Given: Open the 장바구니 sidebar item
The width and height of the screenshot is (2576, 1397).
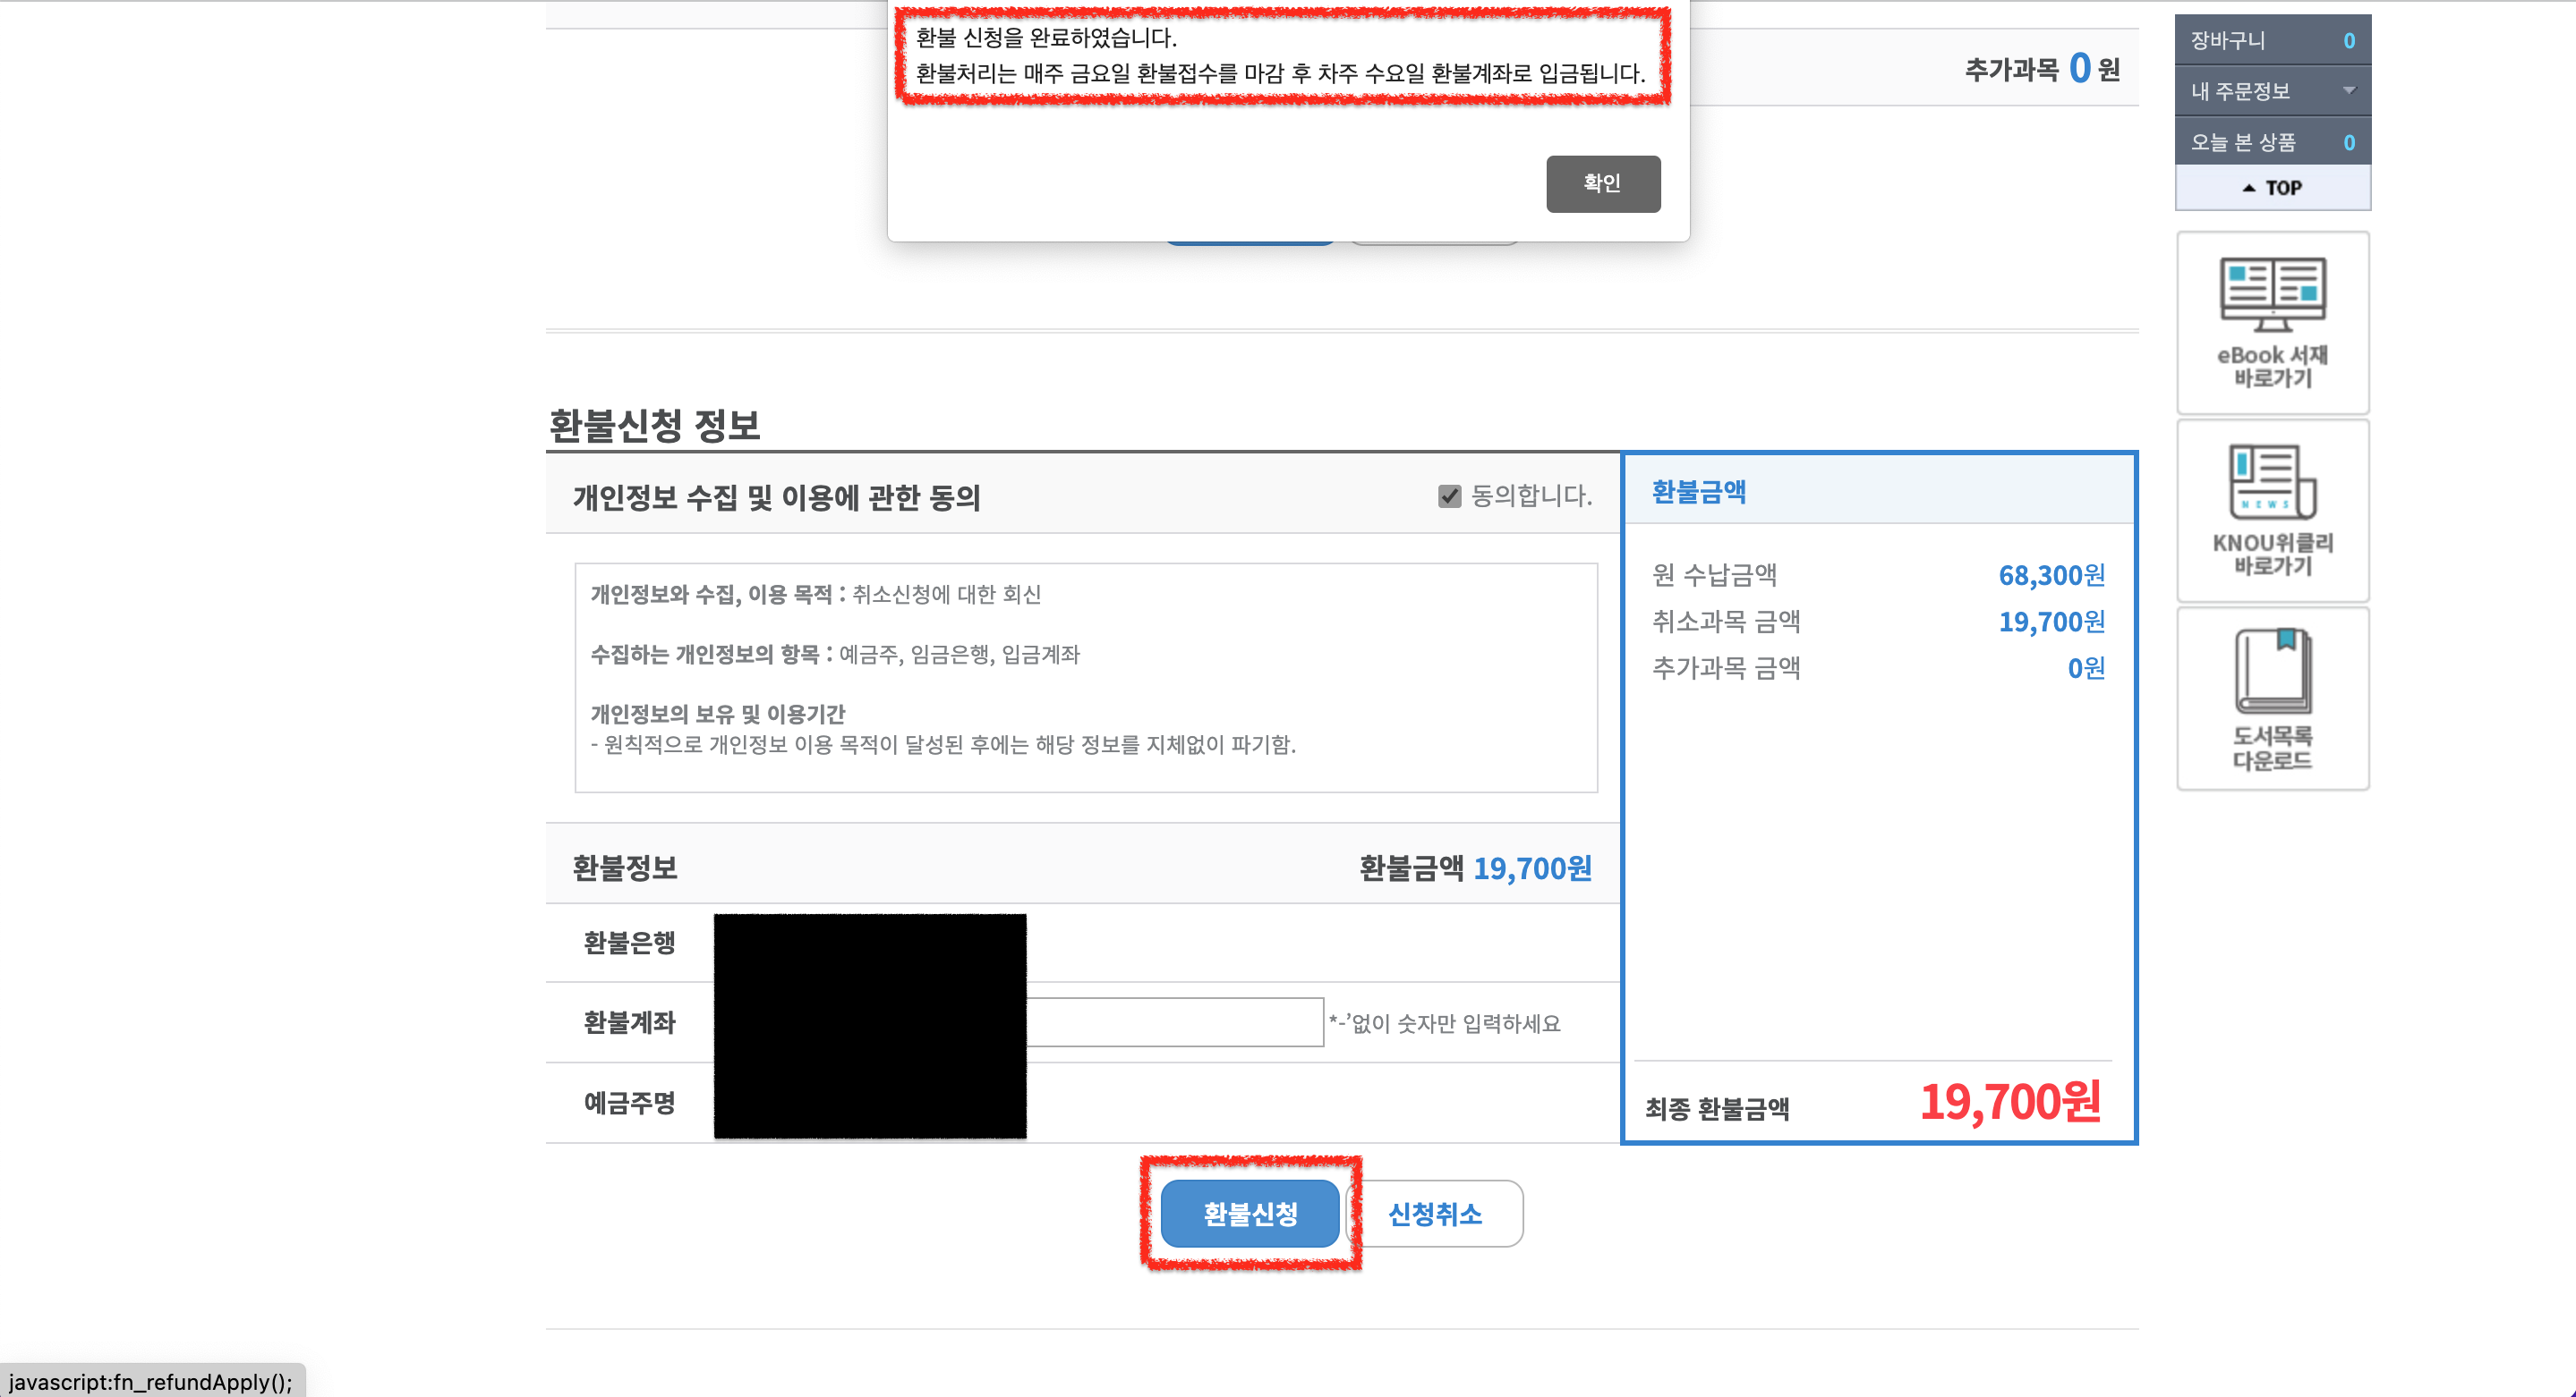Looking at the screenshot, I should [2228, 41].
